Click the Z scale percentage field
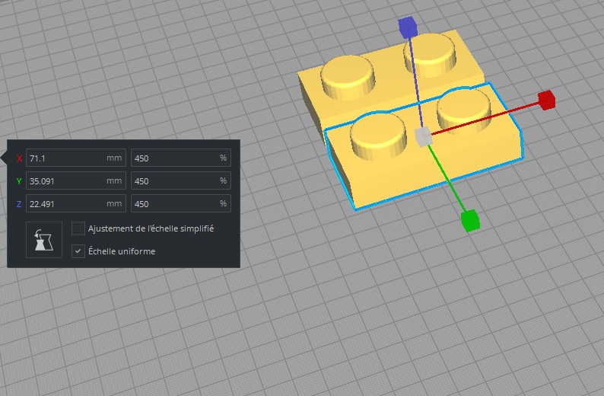The image size is (604, 396). pyautogui.click(x=180, y=203)
